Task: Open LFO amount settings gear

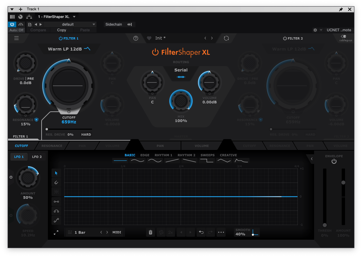Action: pyautogui.click(x=11, y=177)
